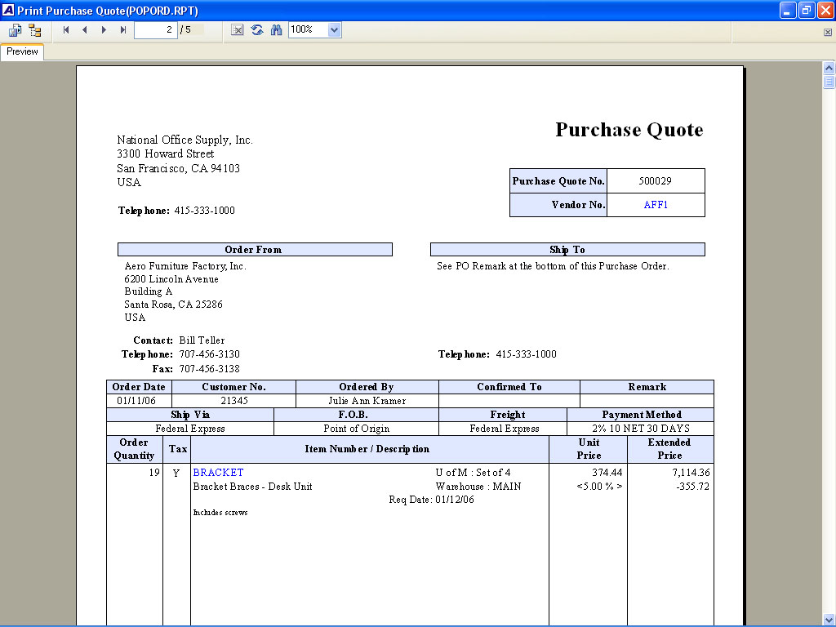Switch to the Preview tab
The image size is (836, 627).
coord(21,51)
